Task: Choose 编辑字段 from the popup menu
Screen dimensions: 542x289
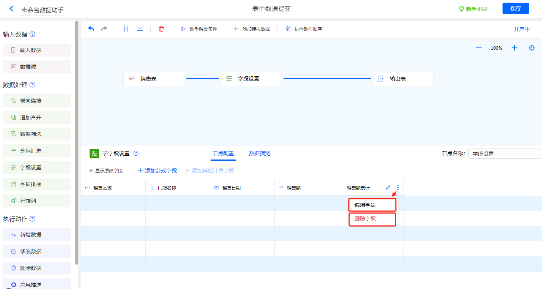Action: point(372,205)
